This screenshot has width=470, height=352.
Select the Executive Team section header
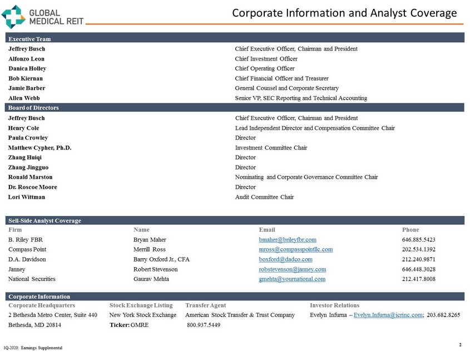[28, 39]
